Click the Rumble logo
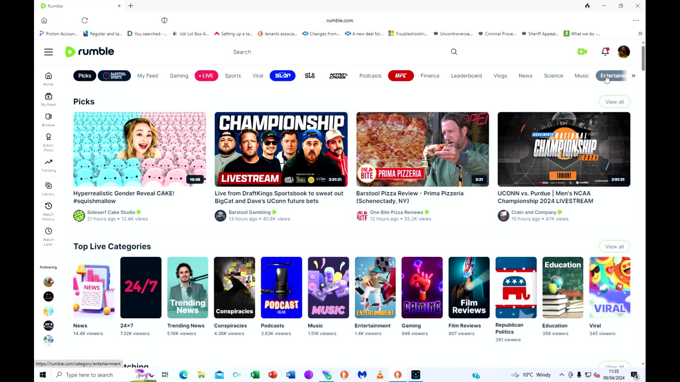The image size is (680, 382). click(89, 51)
